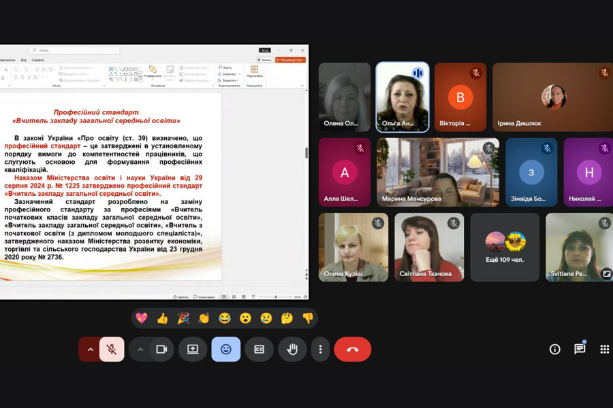Select speaking participant Ольга Ан... tile

(403, 97)
